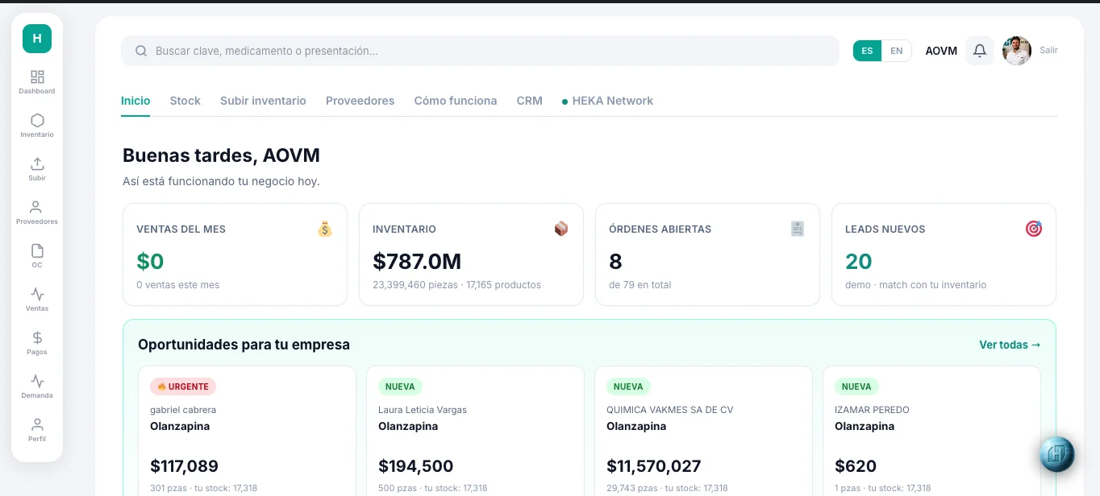Open the floating HEKA assistant bubble
Viewport: 1100px width, 496px height.
coord(1056,454)
